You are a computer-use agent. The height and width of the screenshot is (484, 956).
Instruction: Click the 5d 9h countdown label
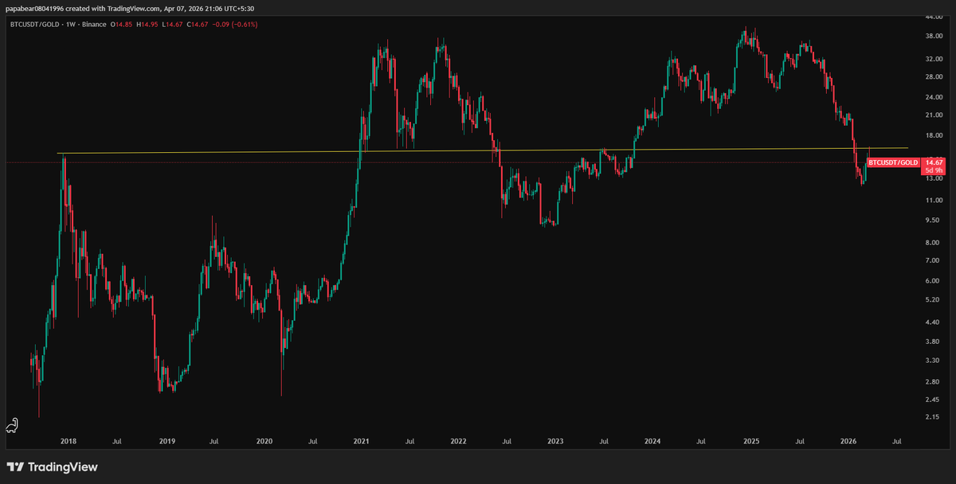tap(934, 170)
